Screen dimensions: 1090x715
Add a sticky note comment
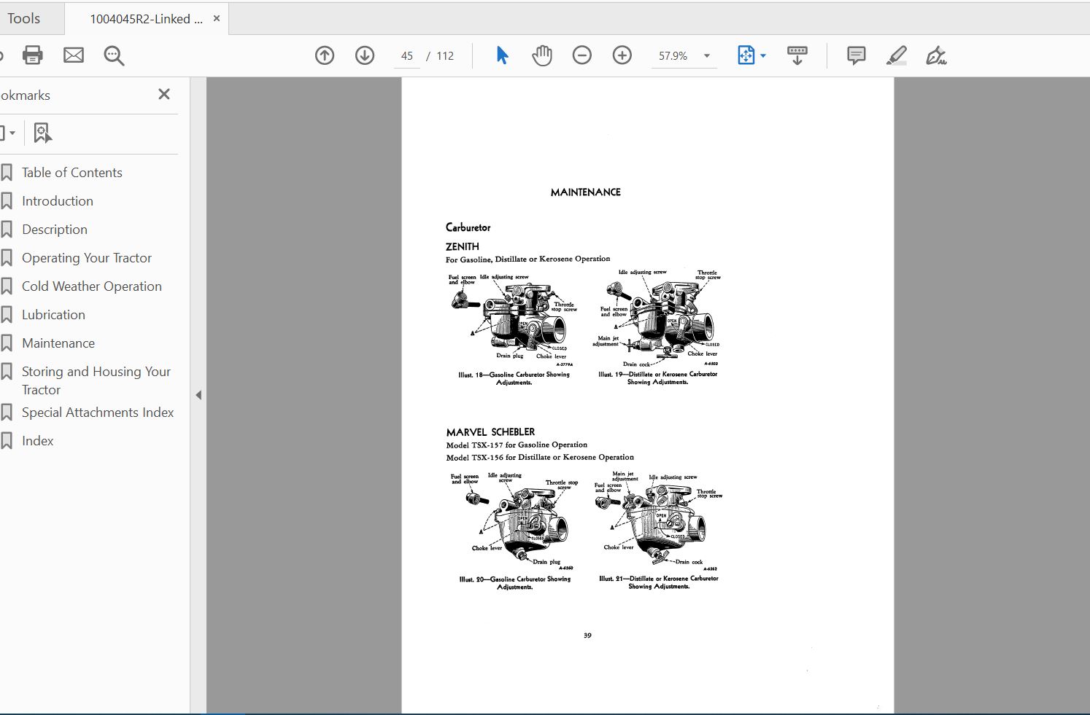point(855,55)
